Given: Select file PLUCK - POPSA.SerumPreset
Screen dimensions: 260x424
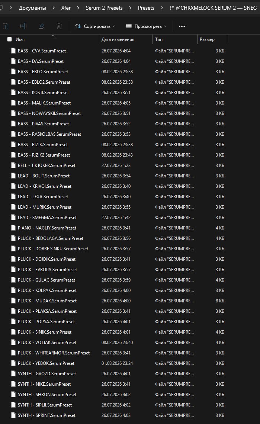Looking at the screenshot, I should point(46,321).
